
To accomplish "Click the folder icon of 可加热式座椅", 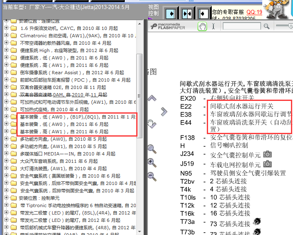I will [x=14, y=109].
